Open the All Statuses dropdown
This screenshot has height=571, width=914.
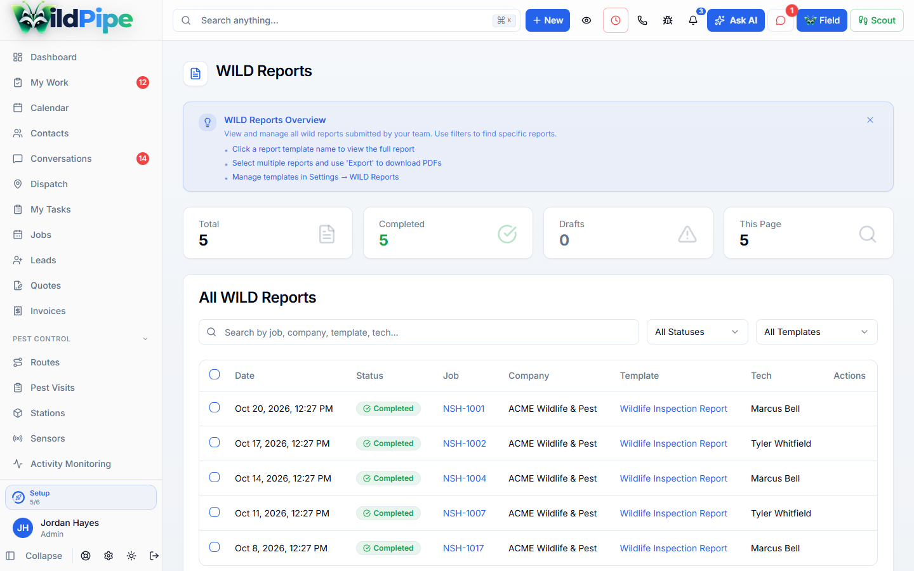tap(697, 332)
